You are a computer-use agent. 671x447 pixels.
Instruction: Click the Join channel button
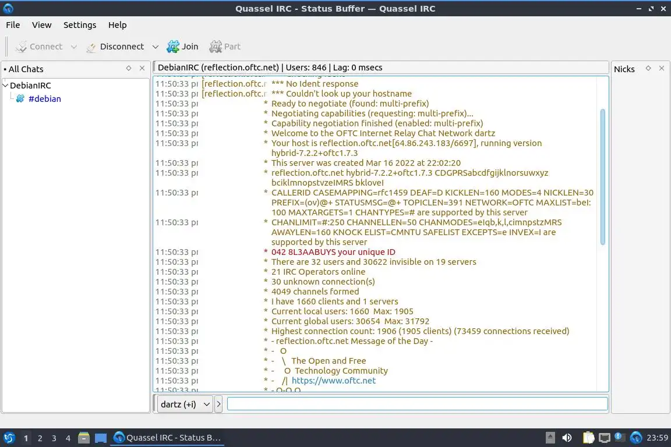coord(183,47)
